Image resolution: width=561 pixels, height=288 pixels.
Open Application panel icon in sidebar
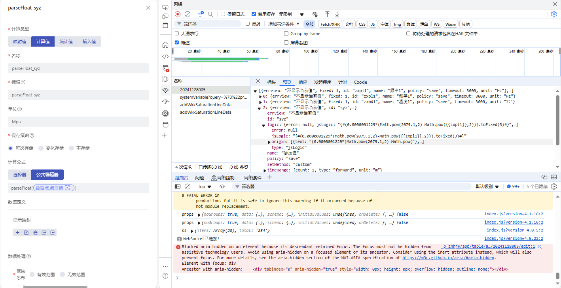(x=165, y=124)
